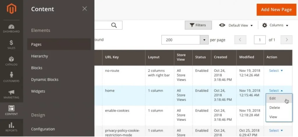
Task: Click the Magento logo icon
Action: pos(11,9)
